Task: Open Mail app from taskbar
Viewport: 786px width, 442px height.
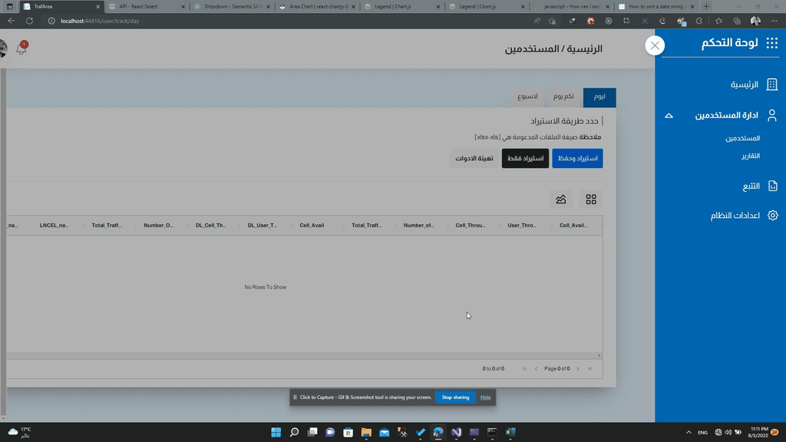Action: (384, 432)
